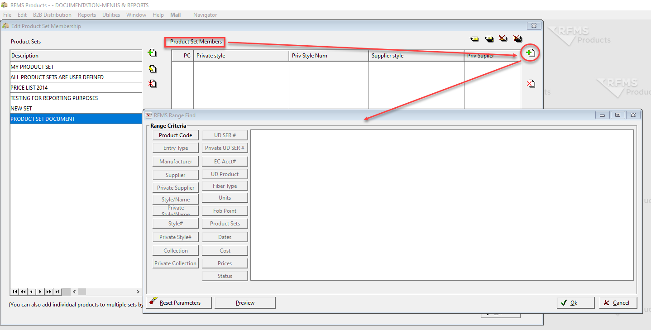The width and height of the screenshot is (651, 330).
Task: Choose Style# range criteria
Action: [x=176, y=223]
